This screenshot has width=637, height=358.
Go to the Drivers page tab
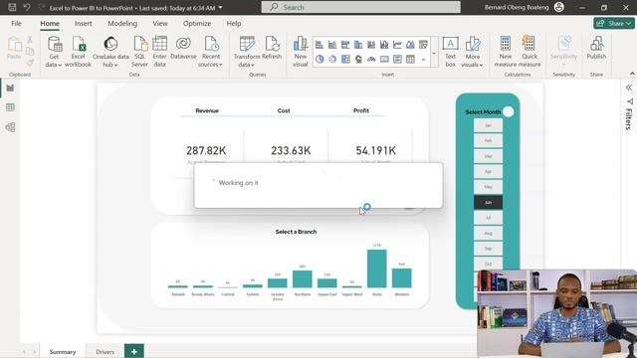click(105, 351)
